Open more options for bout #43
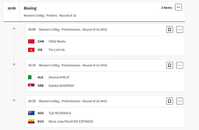 pyautogui.click(x=180, y=29)
